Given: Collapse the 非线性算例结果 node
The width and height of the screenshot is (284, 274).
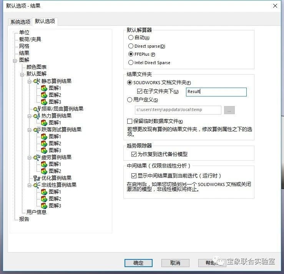Looking at the screenshot, I should tap(29, 186).
